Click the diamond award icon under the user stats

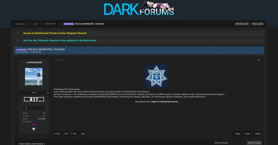click(34, 129)
